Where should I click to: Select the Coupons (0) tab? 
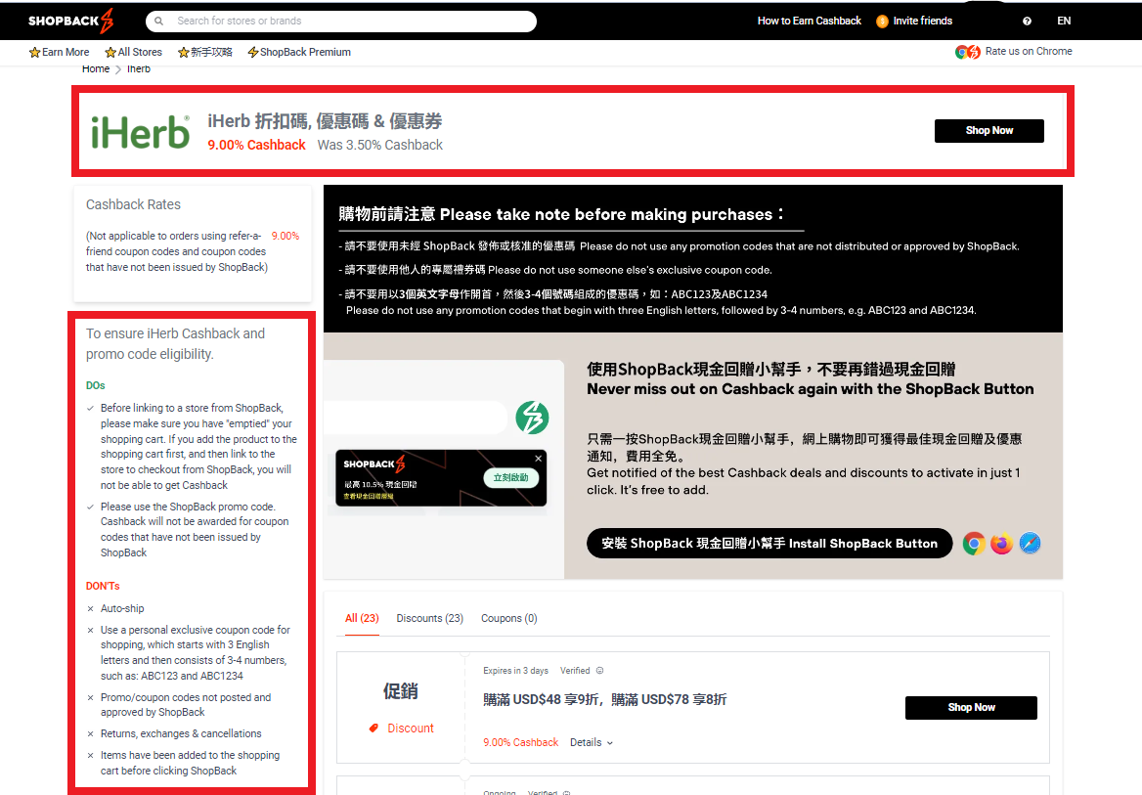(x=509, y=619)
